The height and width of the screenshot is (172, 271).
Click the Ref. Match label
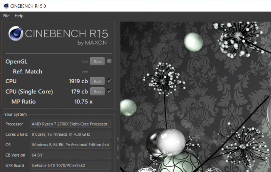coord(27,71)
